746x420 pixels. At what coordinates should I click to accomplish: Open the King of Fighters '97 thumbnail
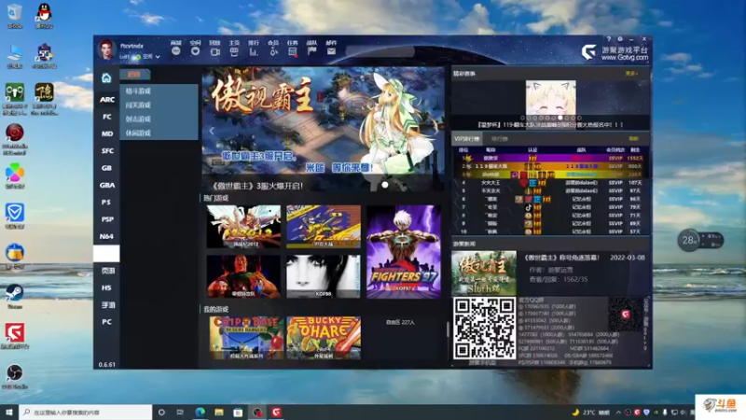404,251
